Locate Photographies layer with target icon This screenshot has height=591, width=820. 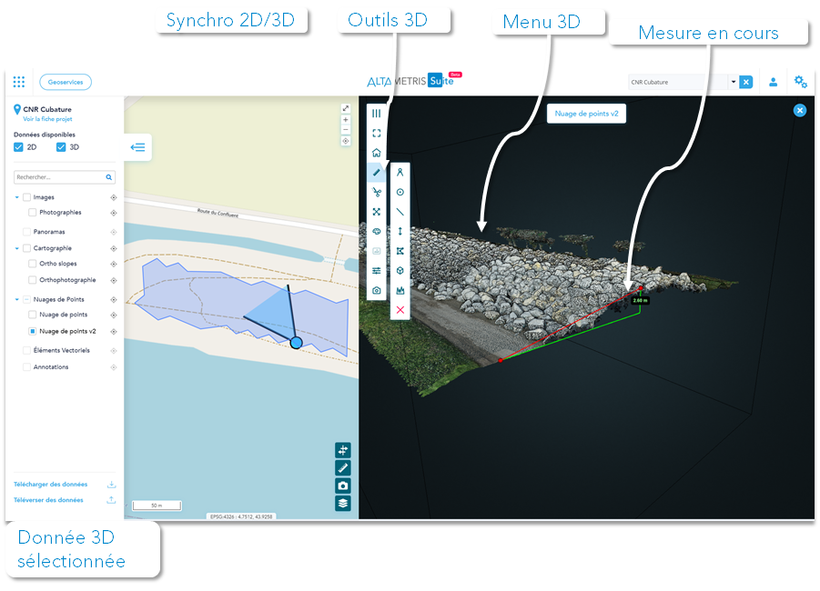(x=114, y=213)
